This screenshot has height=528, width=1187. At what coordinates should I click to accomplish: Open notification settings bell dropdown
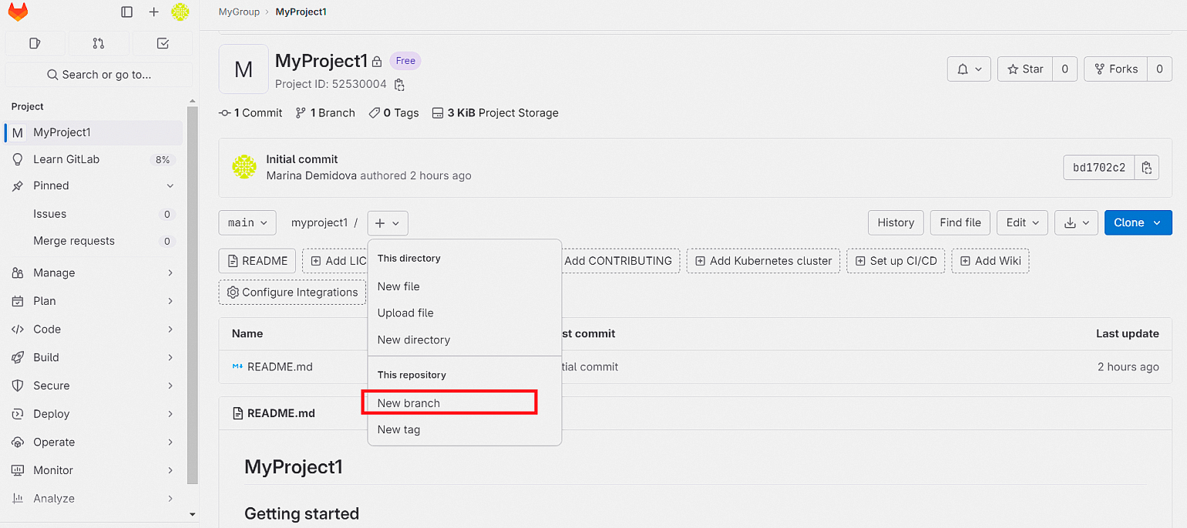tap(969, 69)
